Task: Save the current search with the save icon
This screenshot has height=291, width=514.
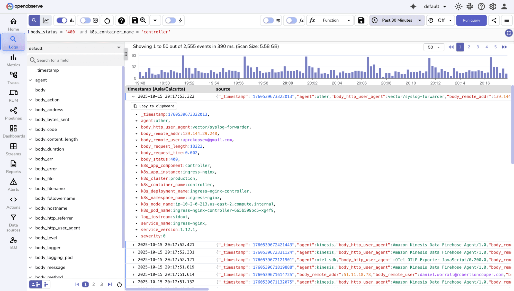Action: point(134,20)
